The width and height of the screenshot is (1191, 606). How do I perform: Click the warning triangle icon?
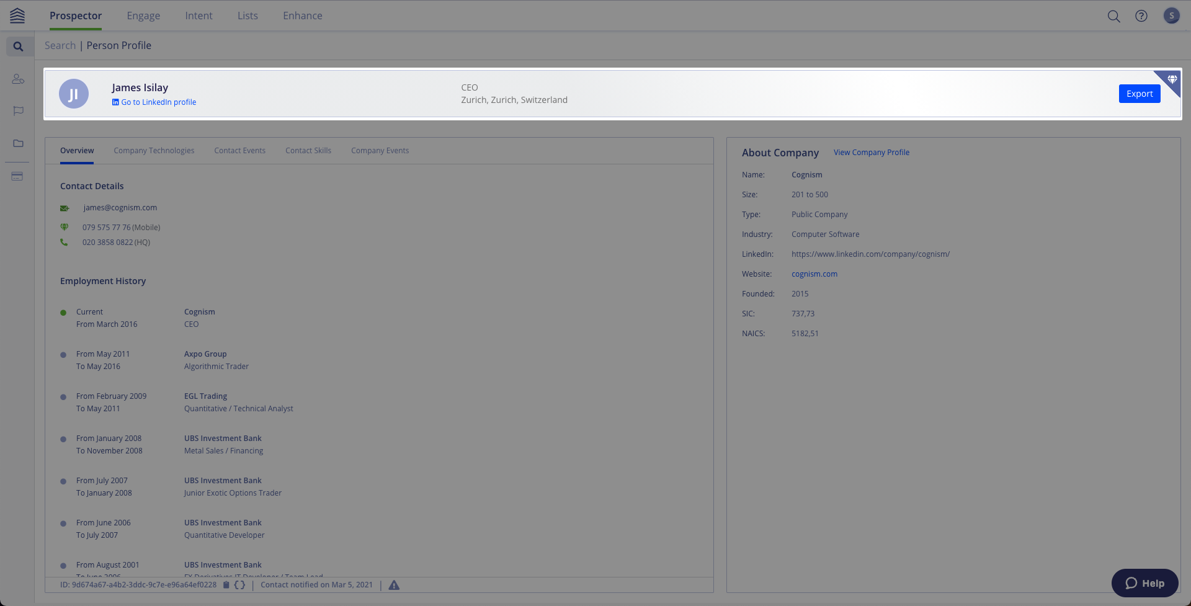394,585
